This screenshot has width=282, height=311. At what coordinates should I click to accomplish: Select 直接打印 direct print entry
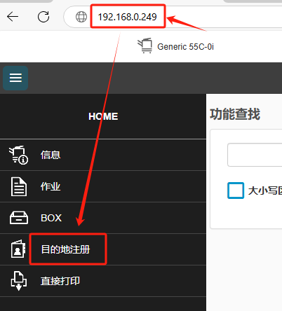[x=103, y=281]
